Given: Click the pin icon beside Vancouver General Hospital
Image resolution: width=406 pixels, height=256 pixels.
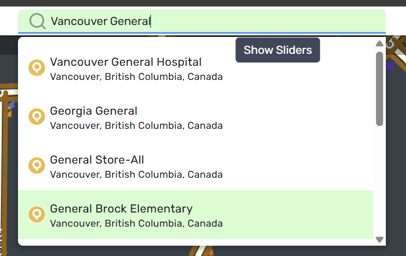Looking at the screenshot, I should (x=37, y=68).
